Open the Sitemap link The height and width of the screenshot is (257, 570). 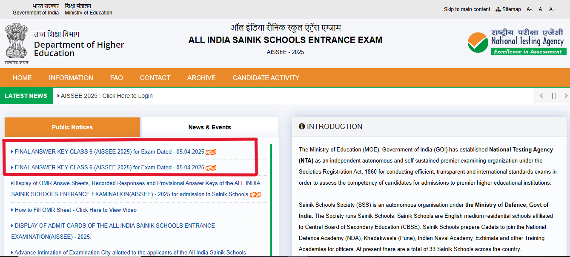click(x=508, y=9)
